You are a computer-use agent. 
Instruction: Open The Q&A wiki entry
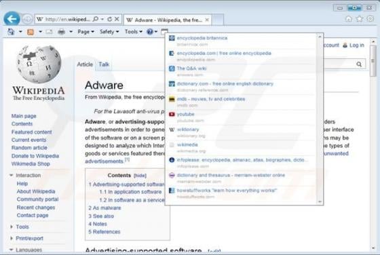[x=191, y=68]
